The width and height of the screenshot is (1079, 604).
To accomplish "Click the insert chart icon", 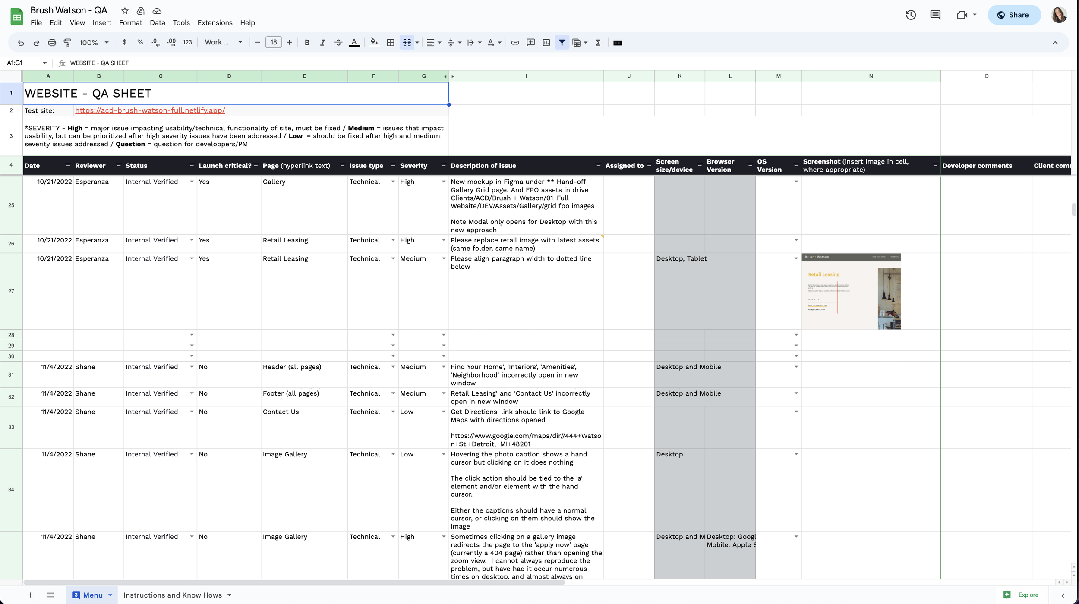I will [x=546, y=42].
